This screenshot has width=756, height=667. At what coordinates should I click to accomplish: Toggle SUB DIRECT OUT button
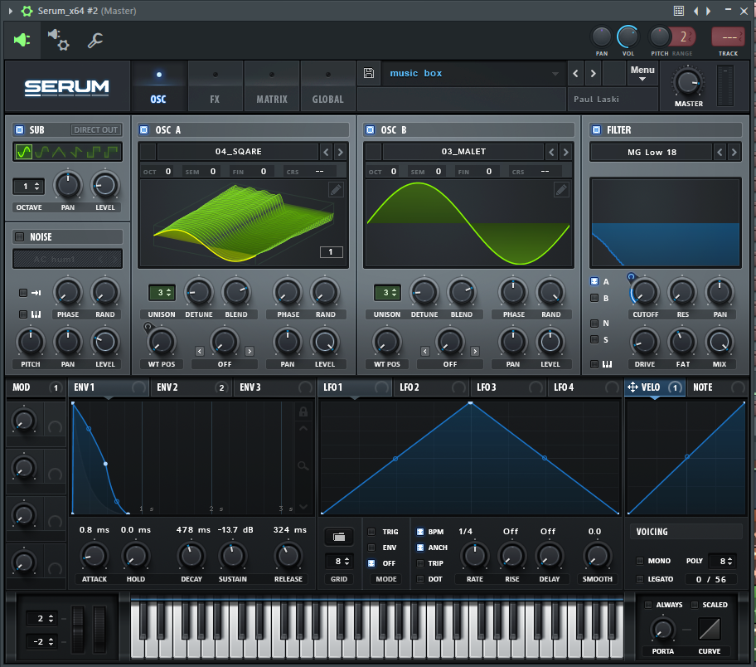click(x=96, y=129)
